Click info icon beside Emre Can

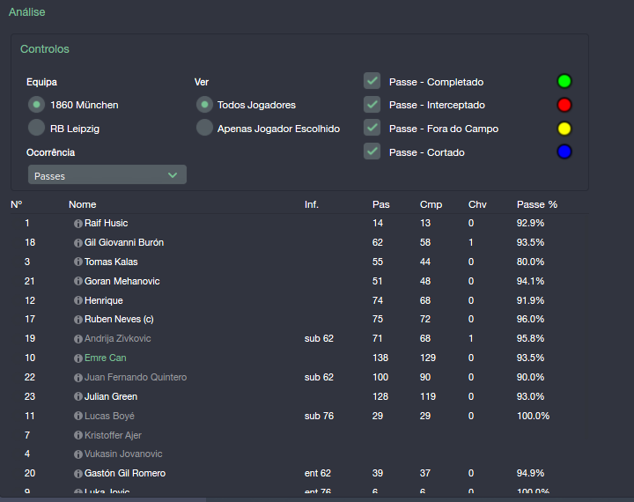[x=78, y=358]
